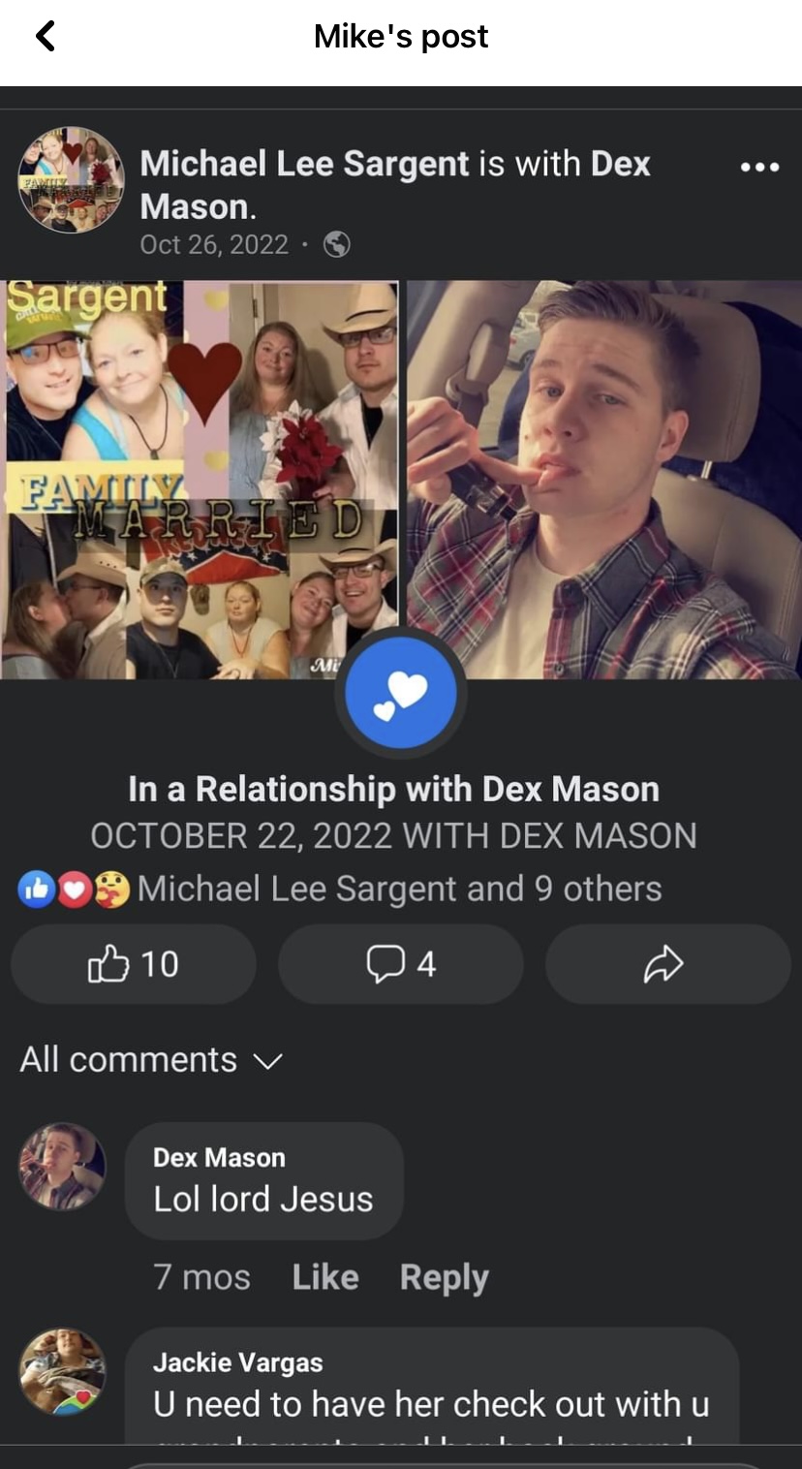Open Jackie Vargas comment avatar
The width and height of the screenshot is (802, 1469).
pyautogui.click(x=62, y=1372)
